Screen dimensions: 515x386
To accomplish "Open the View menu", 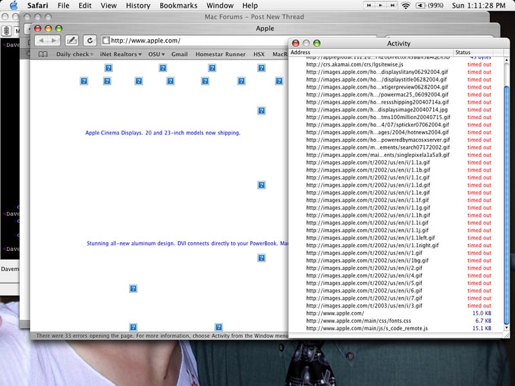I will pos(108,6).
